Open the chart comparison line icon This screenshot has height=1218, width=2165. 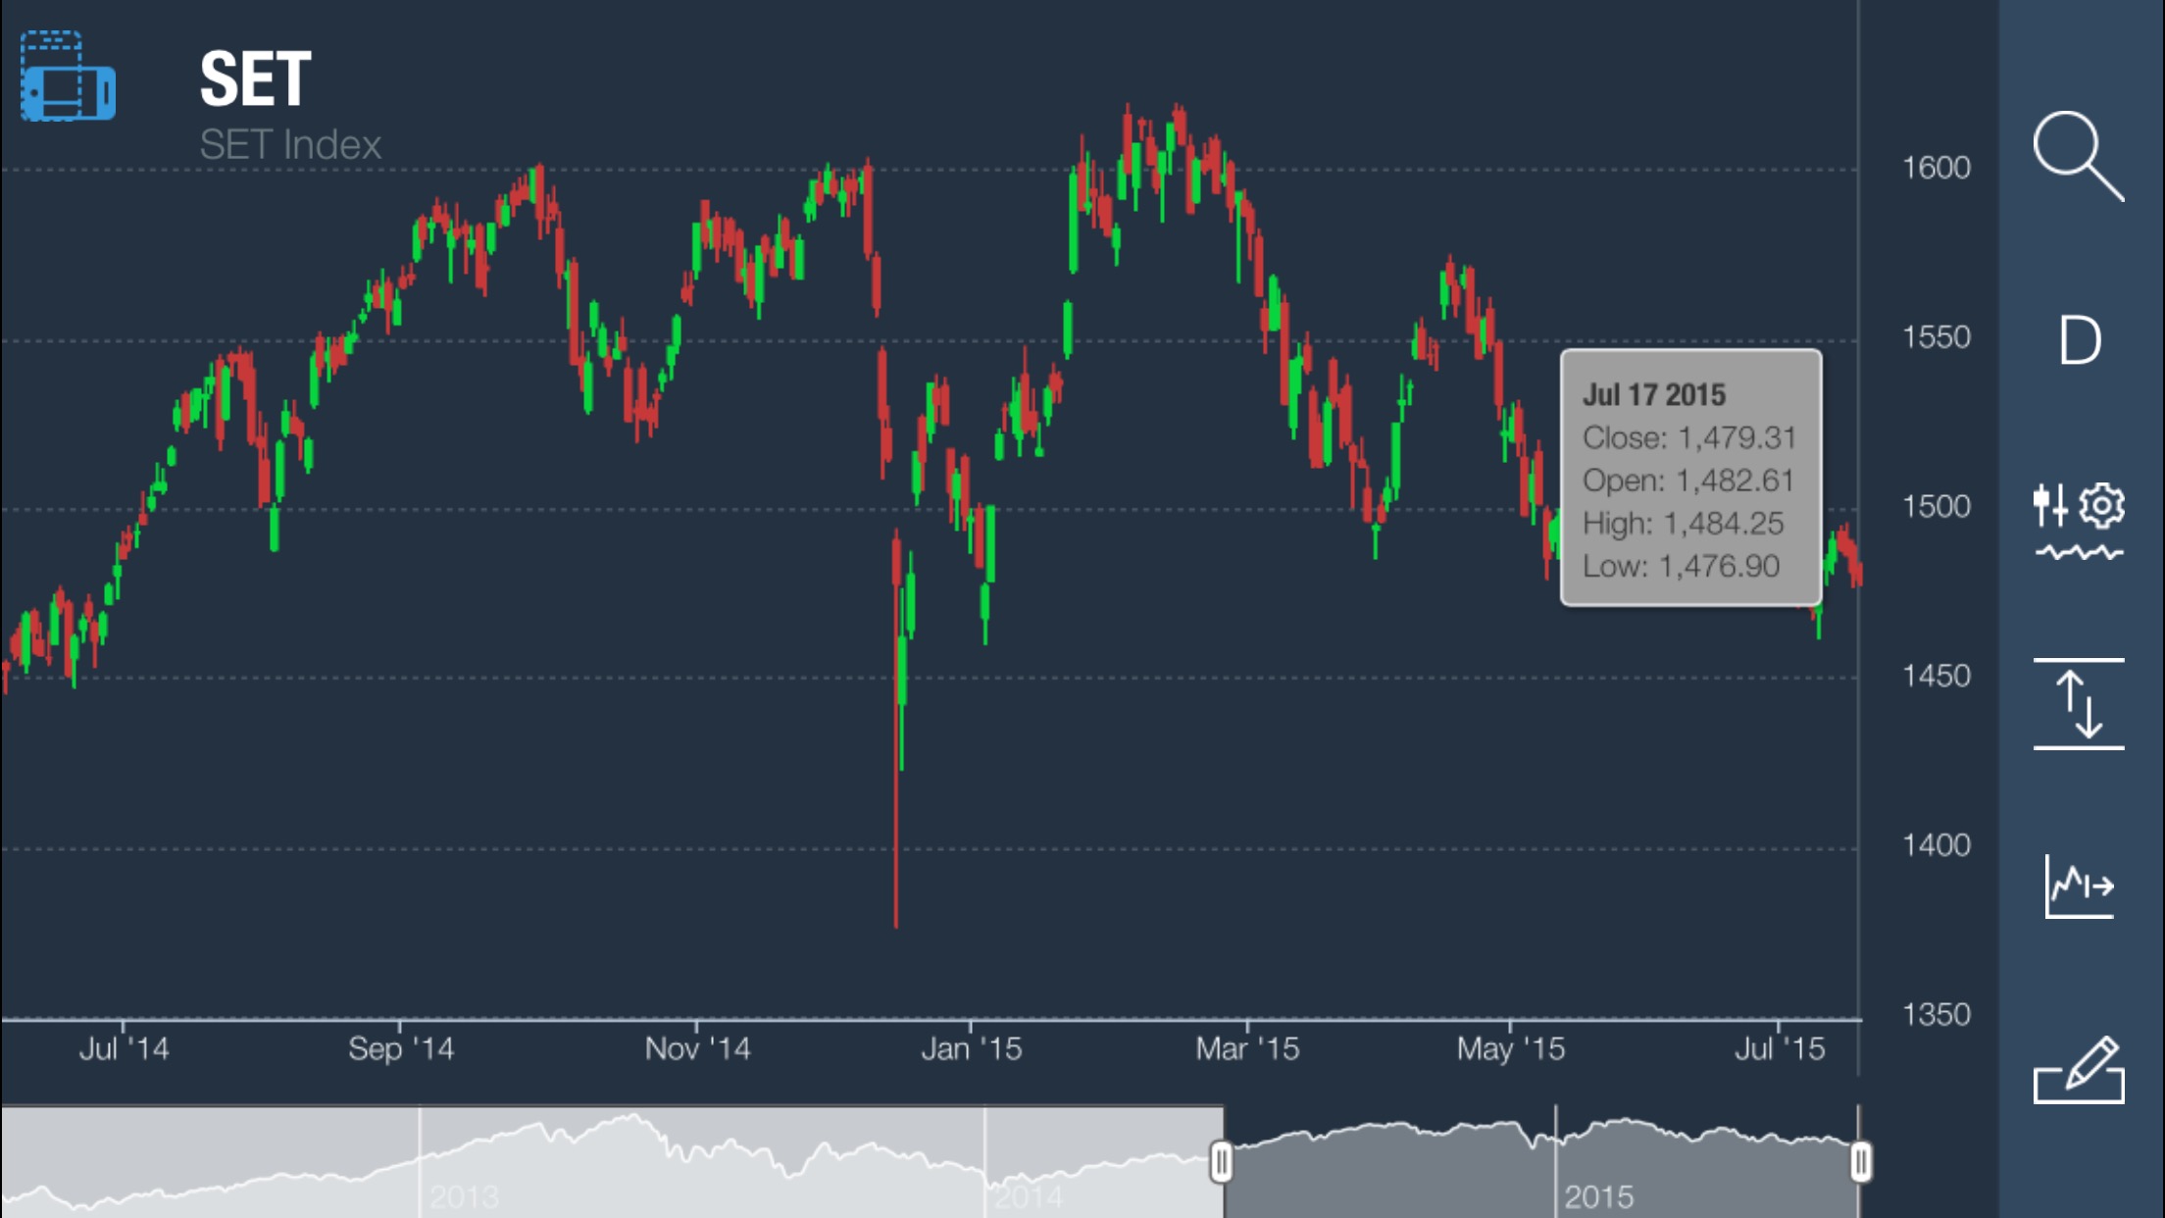[x=2080, y=886]
